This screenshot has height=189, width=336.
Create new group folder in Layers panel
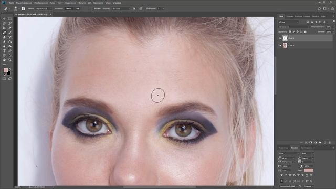[320, 143]
